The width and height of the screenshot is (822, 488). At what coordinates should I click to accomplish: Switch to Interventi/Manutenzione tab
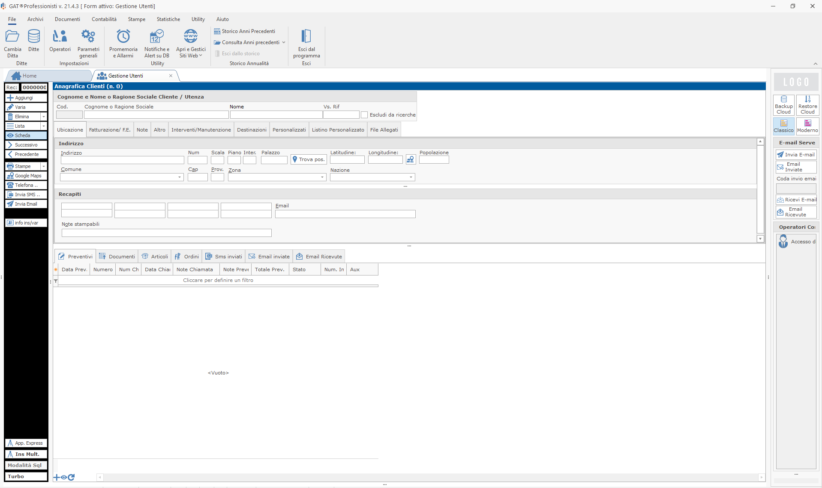(x=201, y=130)
